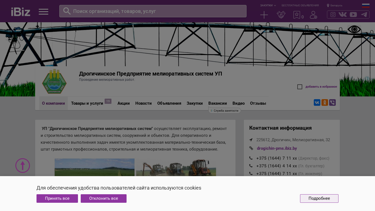Toggle the eye accessibility view icon

coord(354,29)
